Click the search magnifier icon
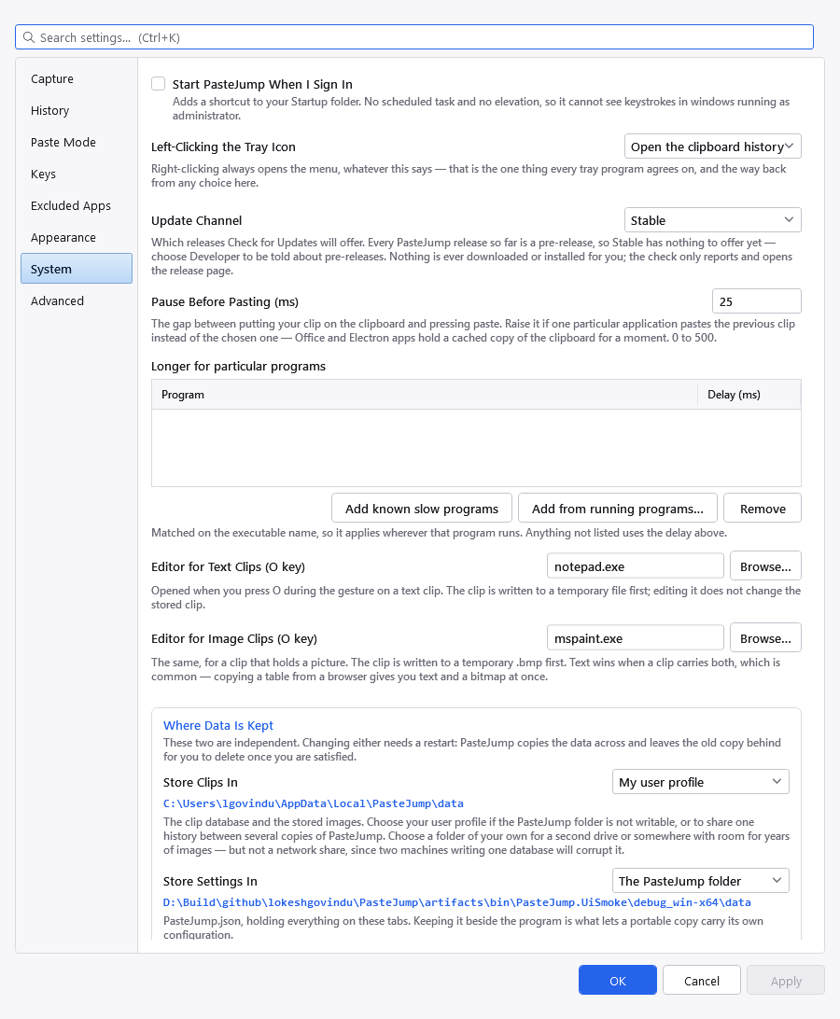 point(29,37)
